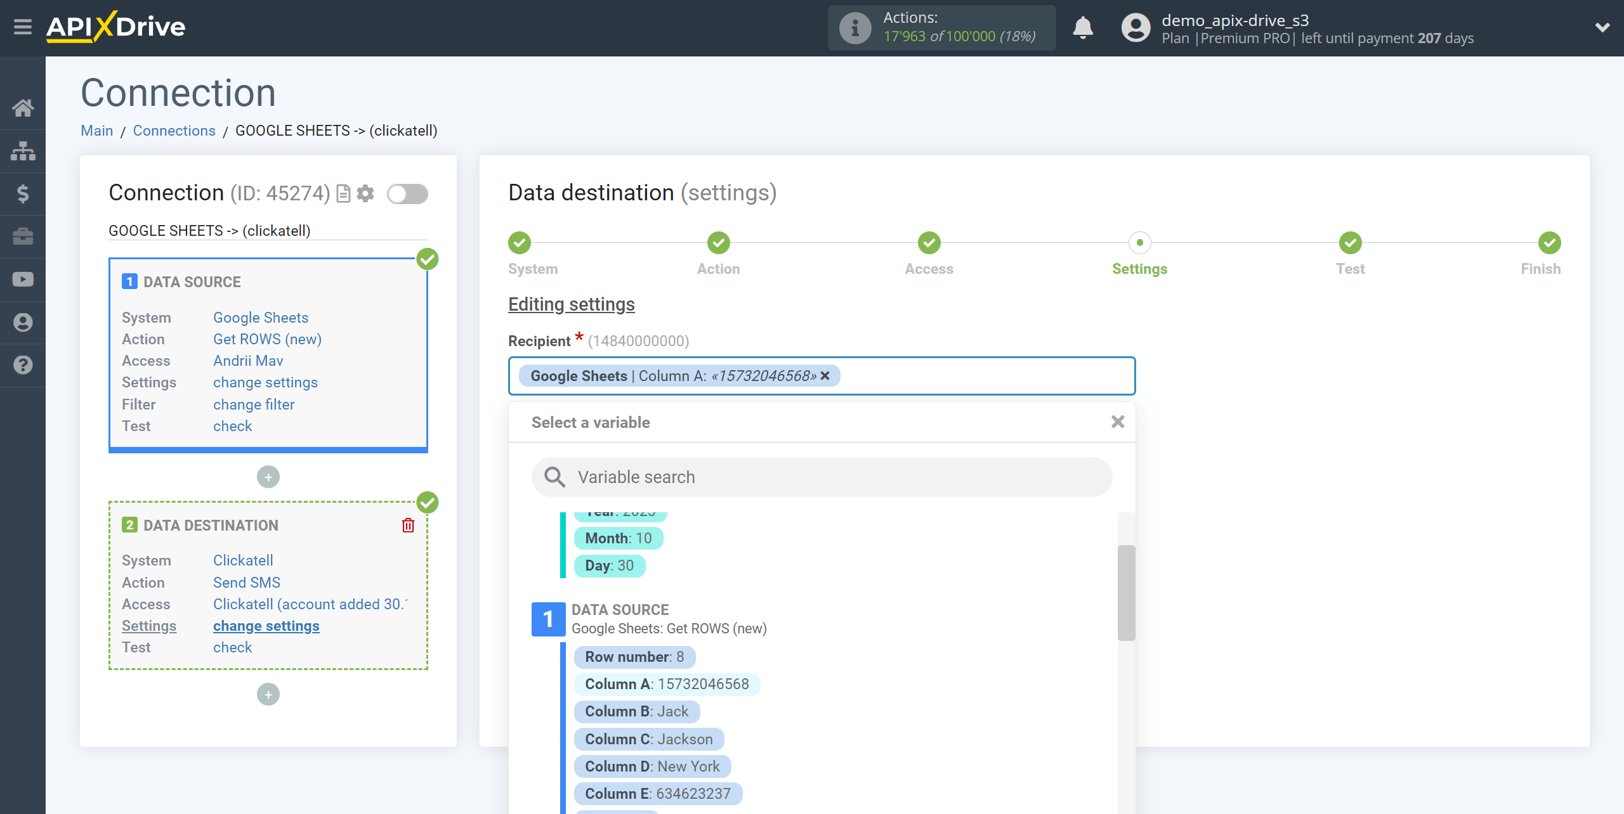Remove the Column A tag from Recipient

825,376
